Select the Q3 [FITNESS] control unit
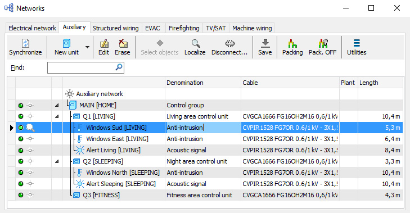The height and width of the screenshot is (213, 410). [x=101, y=195]
